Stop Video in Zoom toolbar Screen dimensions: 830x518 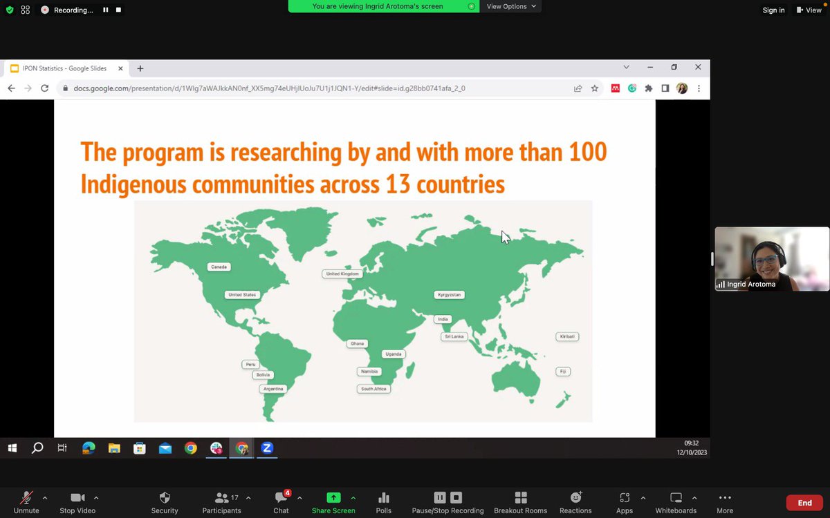(x=77, y=503)
